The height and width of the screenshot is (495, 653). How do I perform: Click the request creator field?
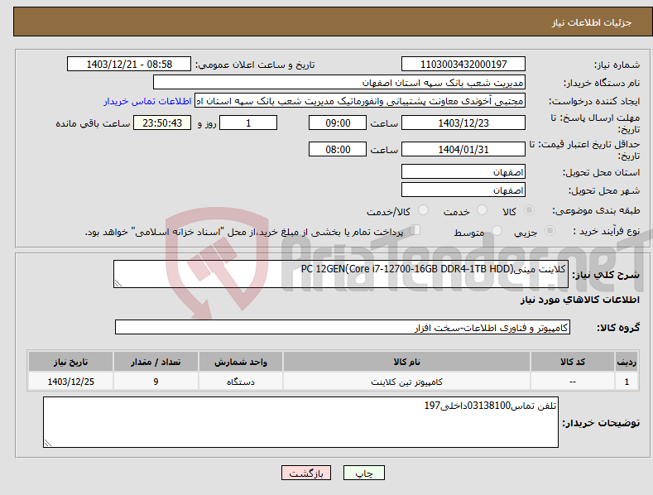click(x=360, y=101)
